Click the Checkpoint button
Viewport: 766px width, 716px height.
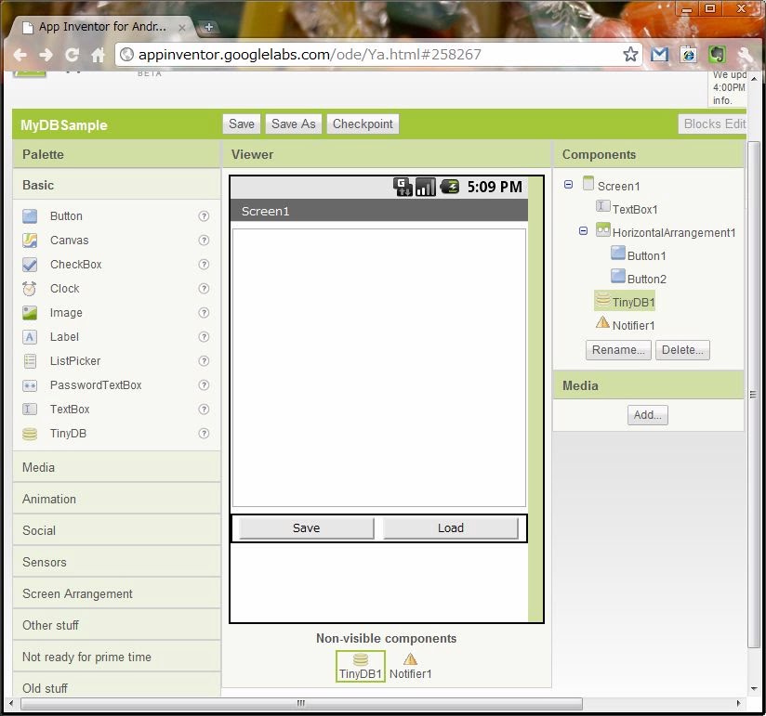point(363,124)
